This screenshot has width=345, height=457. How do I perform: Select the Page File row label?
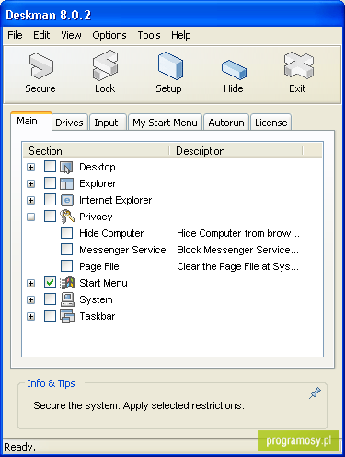coord(99,266)
